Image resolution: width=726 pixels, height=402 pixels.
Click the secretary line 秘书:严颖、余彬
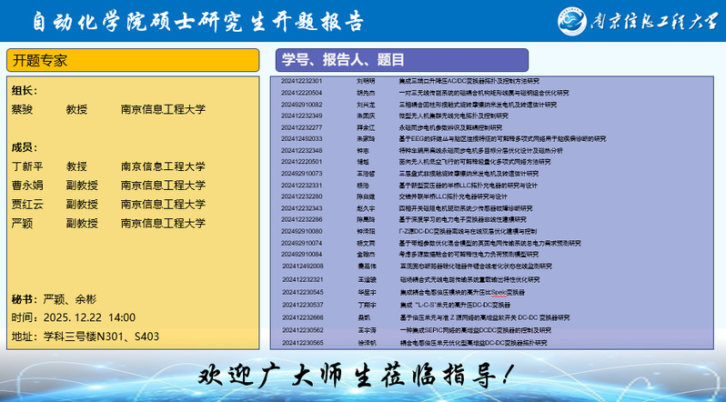click(53, 299)
